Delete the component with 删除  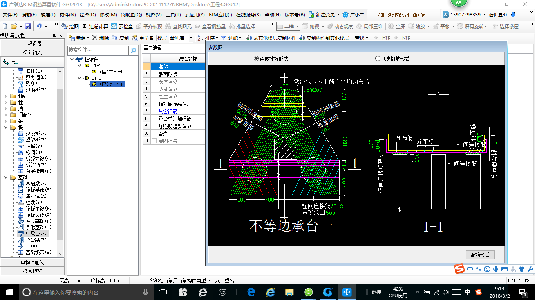[100, 38]
